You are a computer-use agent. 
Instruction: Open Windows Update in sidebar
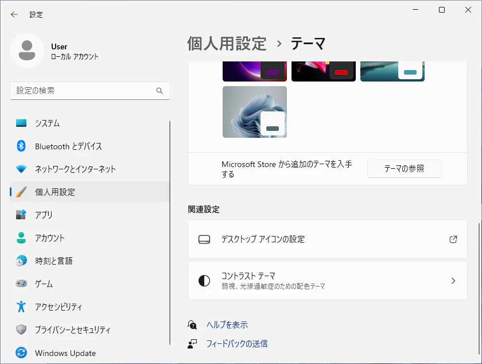[90, 353]
